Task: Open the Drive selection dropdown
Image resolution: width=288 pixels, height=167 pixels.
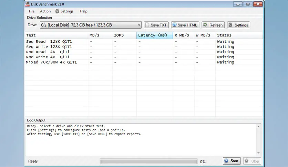Action: point(91,25)
